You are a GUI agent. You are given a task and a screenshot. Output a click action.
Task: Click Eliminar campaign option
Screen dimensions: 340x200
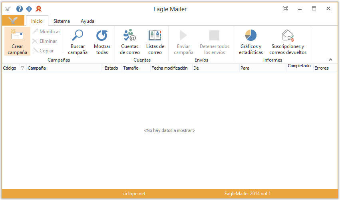pos(45,41)
